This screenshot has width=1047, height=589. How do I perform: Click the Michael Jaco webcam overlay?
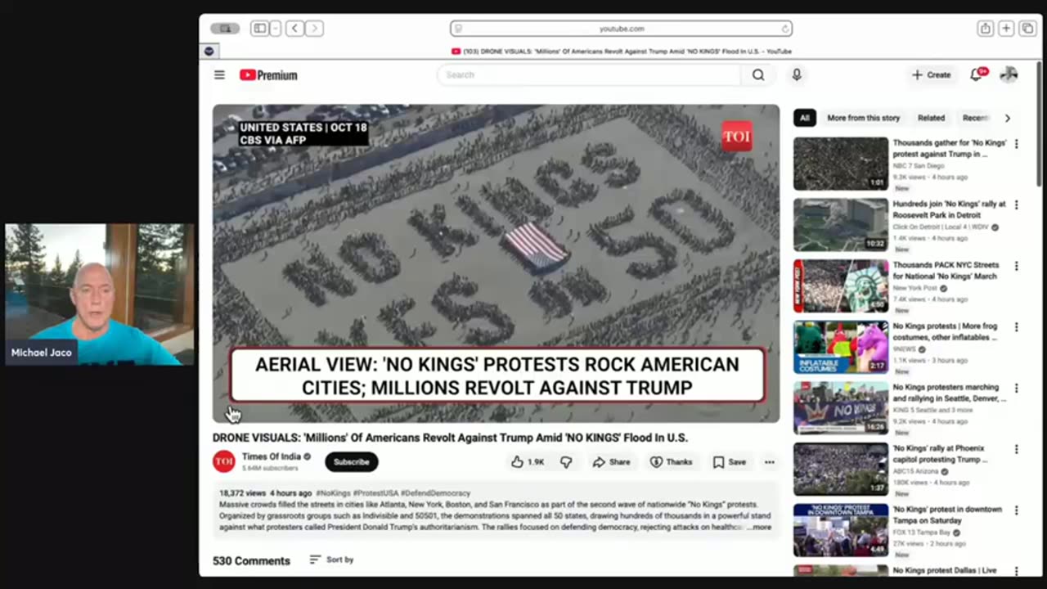[100, 294]
